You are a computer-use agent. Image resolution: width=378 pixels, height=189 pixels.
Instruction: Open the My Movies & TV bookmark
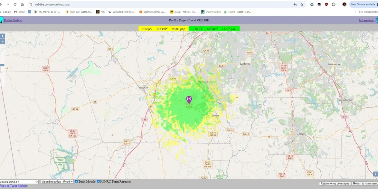tap(47, 12)
